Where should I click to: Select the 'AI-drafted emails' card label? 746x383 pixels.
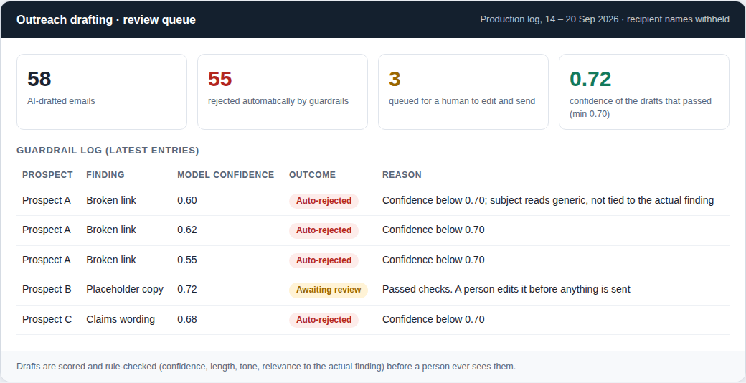click(61, 101)
